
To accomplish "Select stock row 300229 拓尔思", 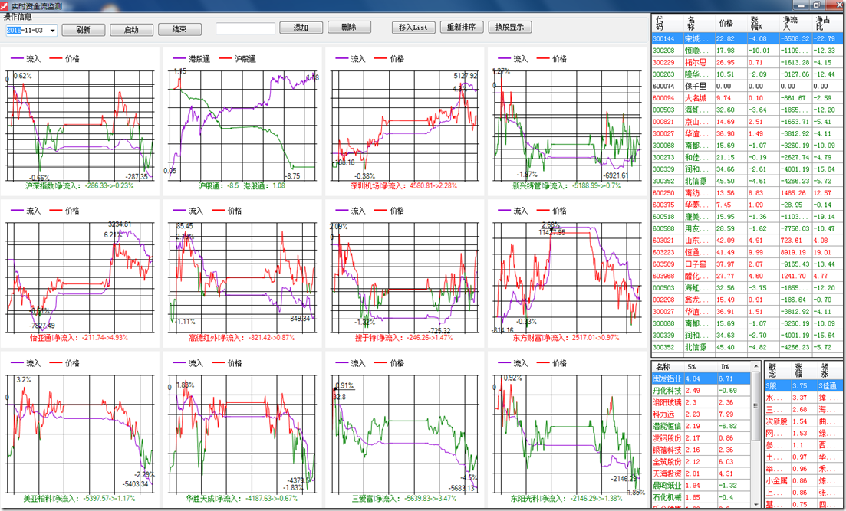I will (x=747, y=63).
